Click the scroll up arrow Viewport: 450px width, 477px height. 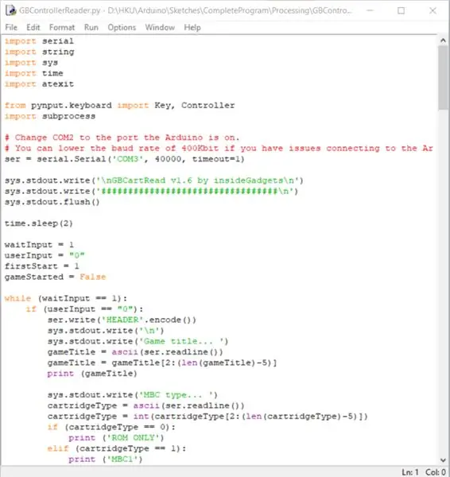(x=443, y=41)
